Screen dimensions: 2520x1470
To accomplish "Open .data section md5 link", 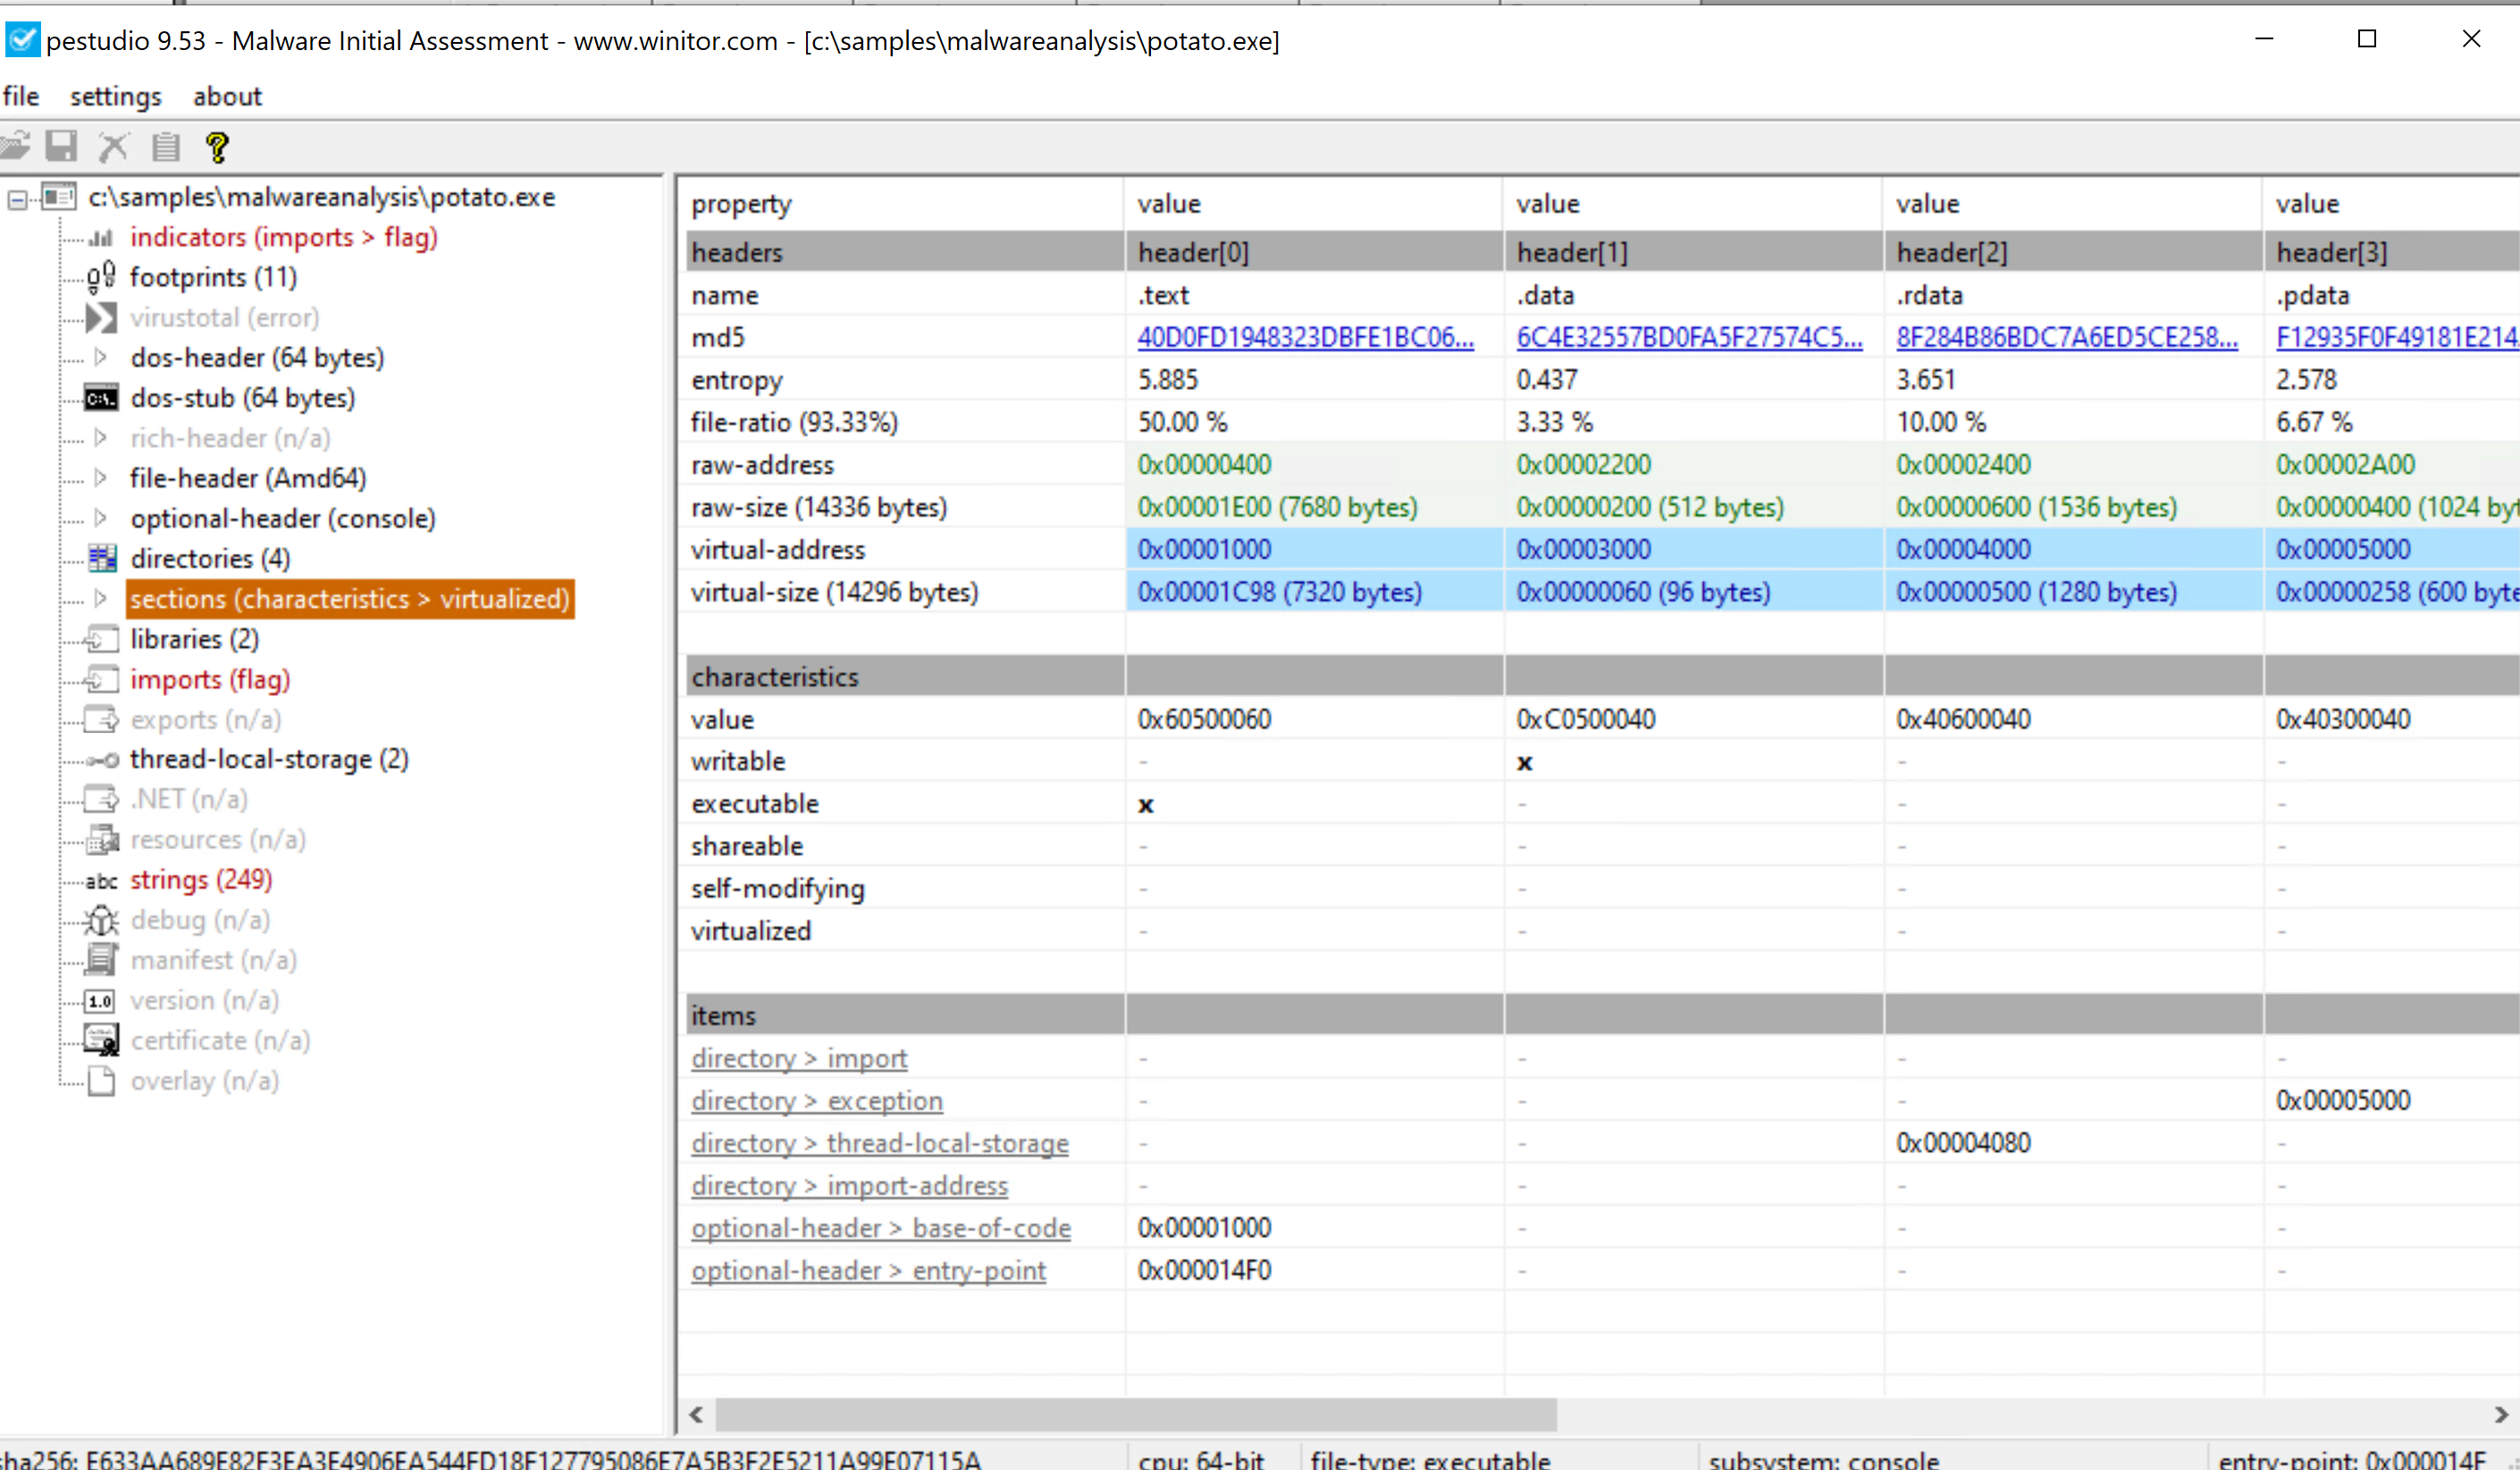I will (1689, 337).
